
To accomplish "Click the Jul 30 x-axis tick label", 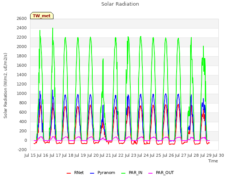I will click(x=218, y=155).
